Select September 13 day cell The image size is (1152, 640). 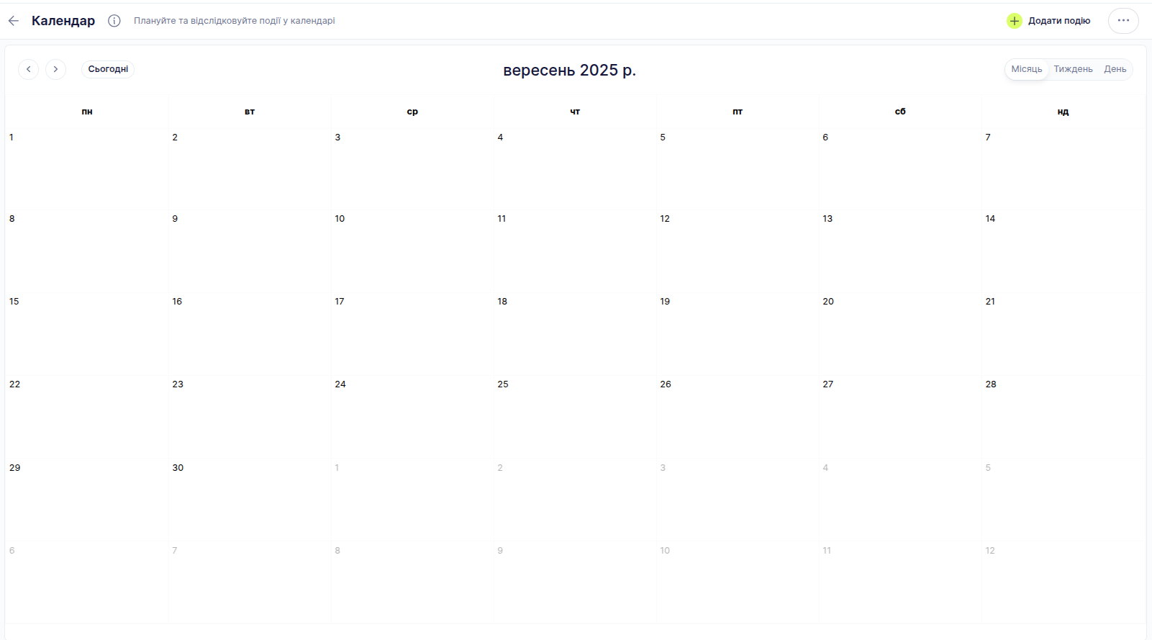point(900,251)
